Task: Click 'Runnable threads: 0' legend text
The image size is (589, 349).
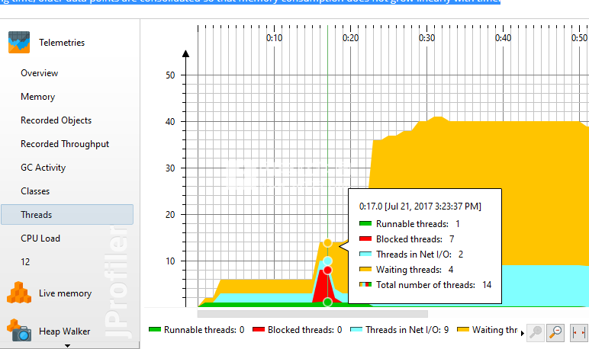Action: (204, 330)
